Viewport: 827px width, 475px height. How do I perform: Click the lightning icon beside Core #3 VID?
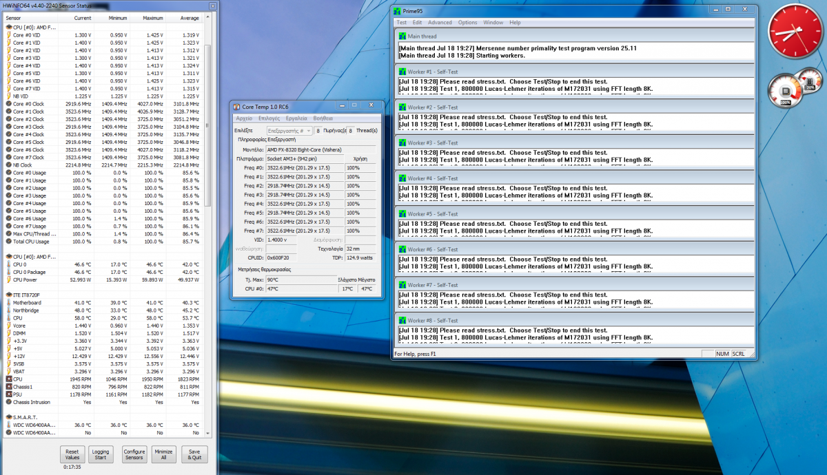(x=8, y=58)
